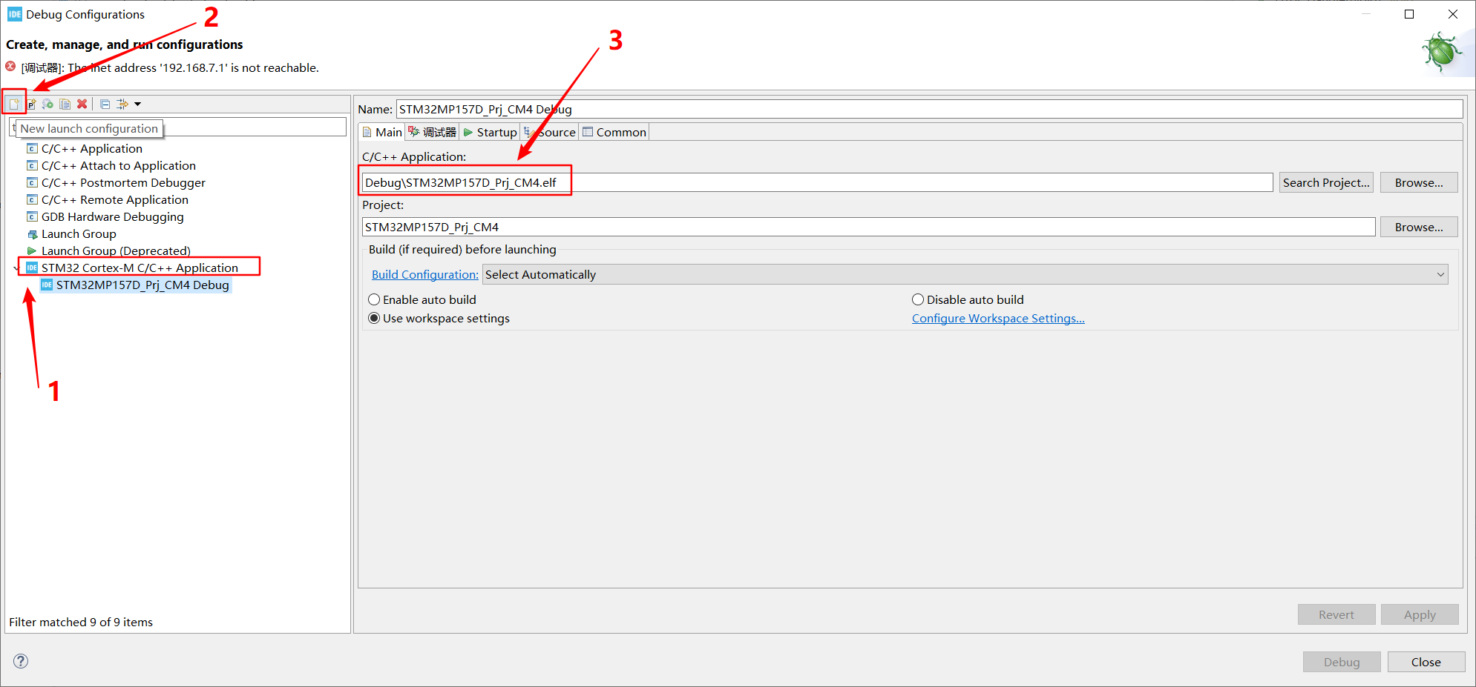The image size is (1476, 687).
Task: Open the Startup tab
Action: (x=490, y=132)
